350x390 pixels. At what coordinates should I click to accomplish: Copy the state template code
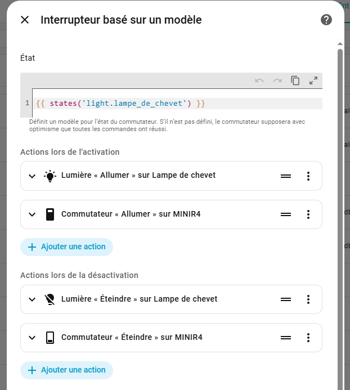pos(295,80)
